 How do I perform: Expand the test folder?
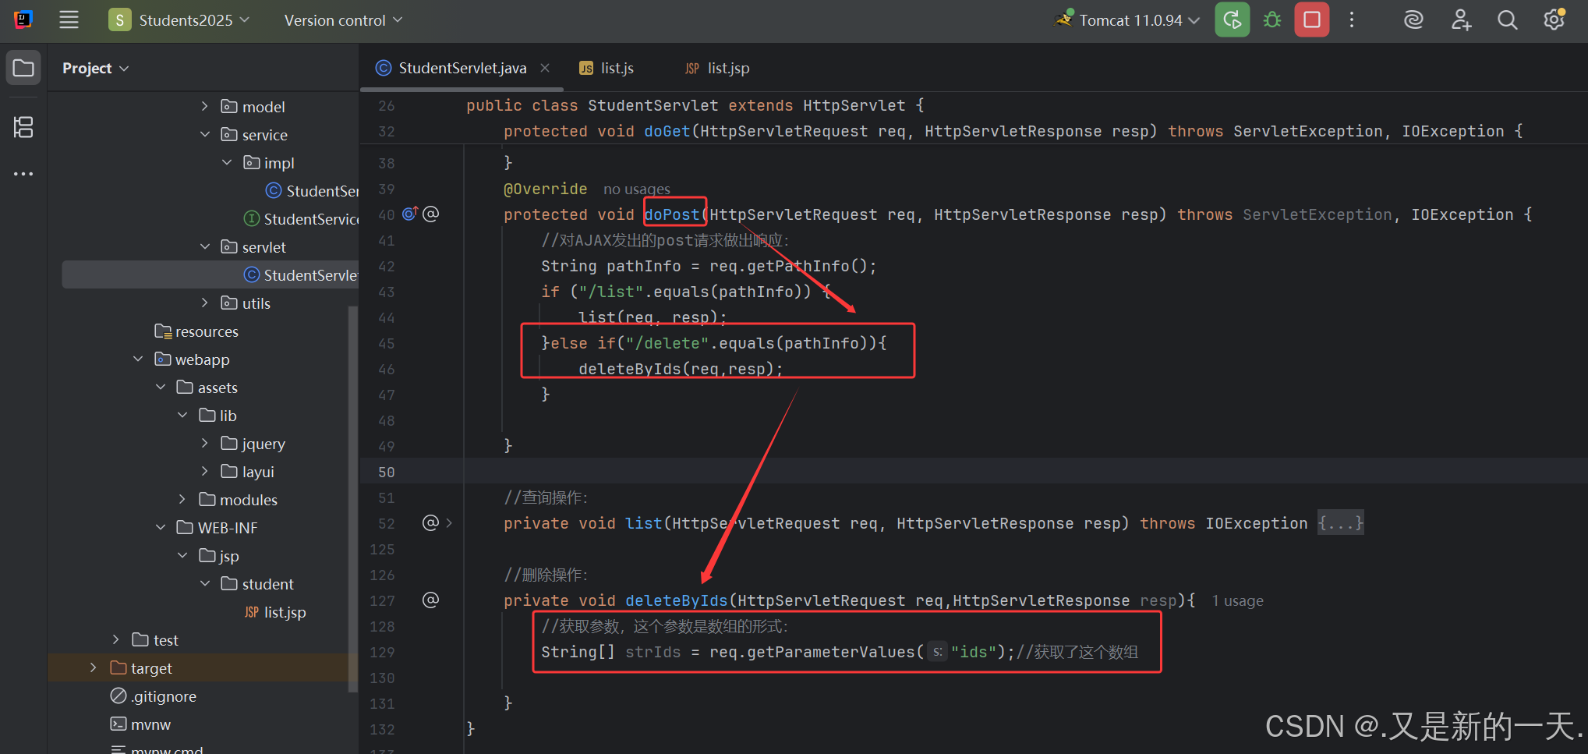[115, 639]
